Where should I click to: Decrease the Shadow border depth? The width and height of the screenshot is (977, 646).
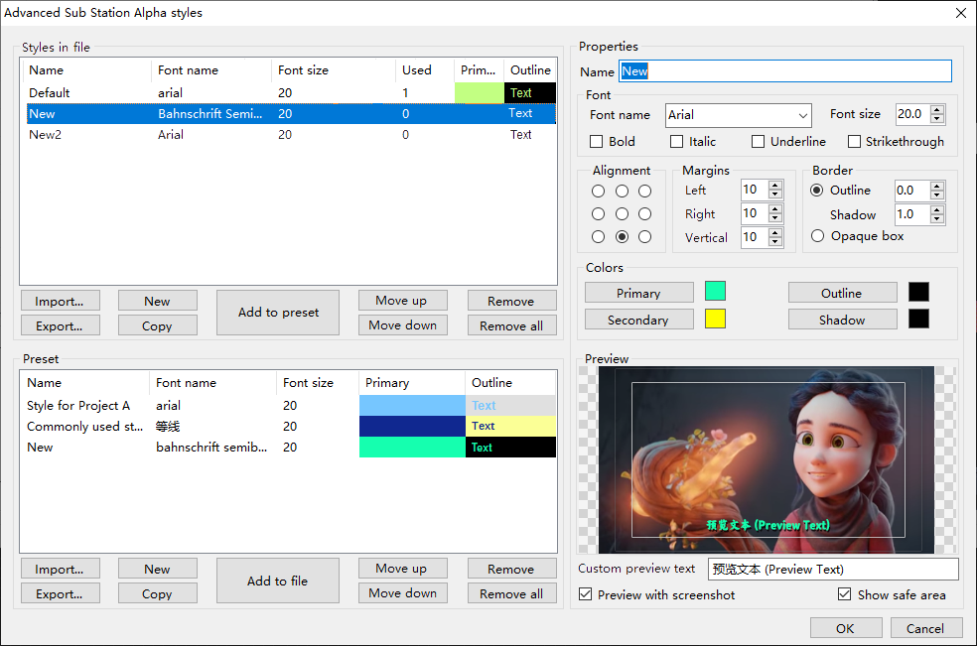pyautogui.click(x=937, y=218)
